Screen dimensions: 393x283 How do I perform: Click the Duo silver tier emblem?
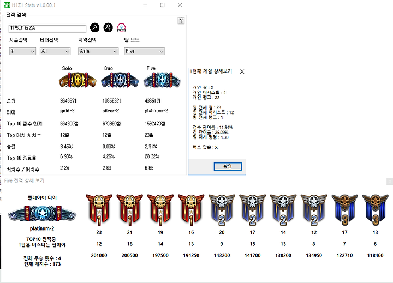tap(120, 80)
